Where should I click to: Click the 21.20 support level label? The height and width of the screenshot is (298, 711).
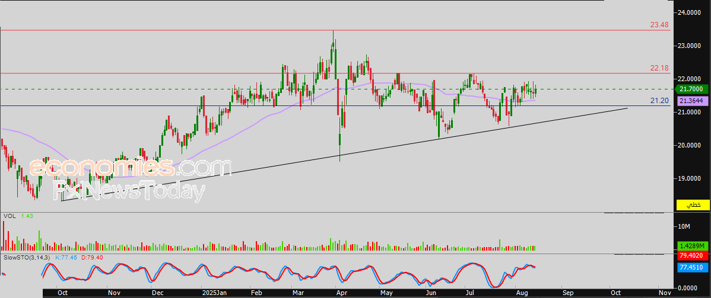pos(659,100)
